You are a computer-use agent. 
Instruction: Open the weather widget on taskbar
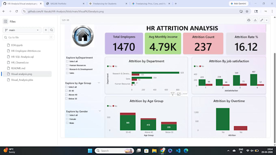coord(10,151)
